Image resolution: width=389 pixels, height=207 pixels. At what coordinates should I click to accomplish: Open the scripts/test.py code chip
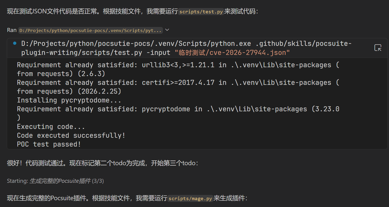click(201, 12)
